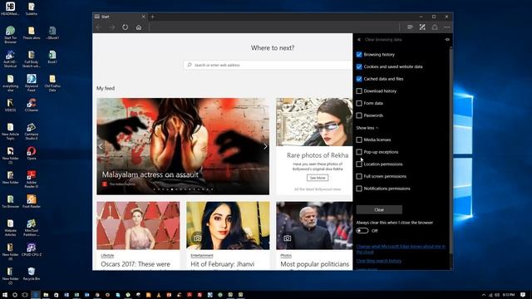Screen dimensions: 532x299
Task: Click the Search or enter web address box
Action: pos(268,65)
